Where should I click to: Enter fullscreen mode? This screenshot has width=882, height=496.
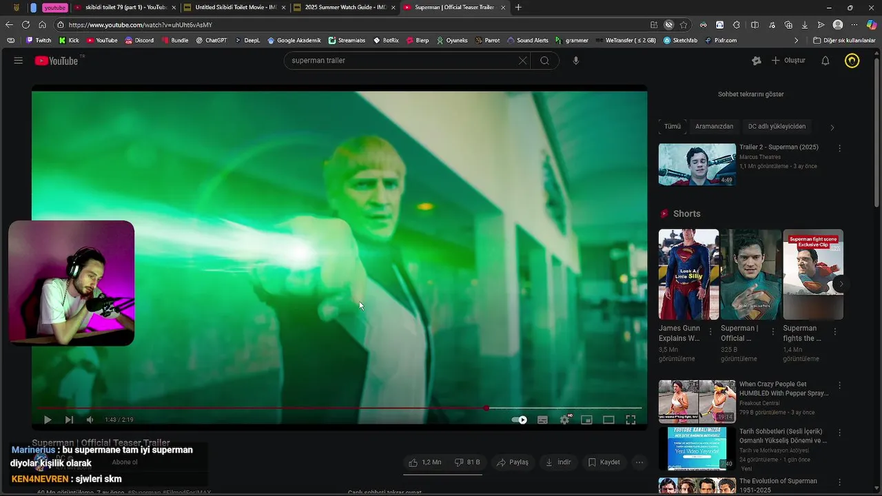coord(630,420)
